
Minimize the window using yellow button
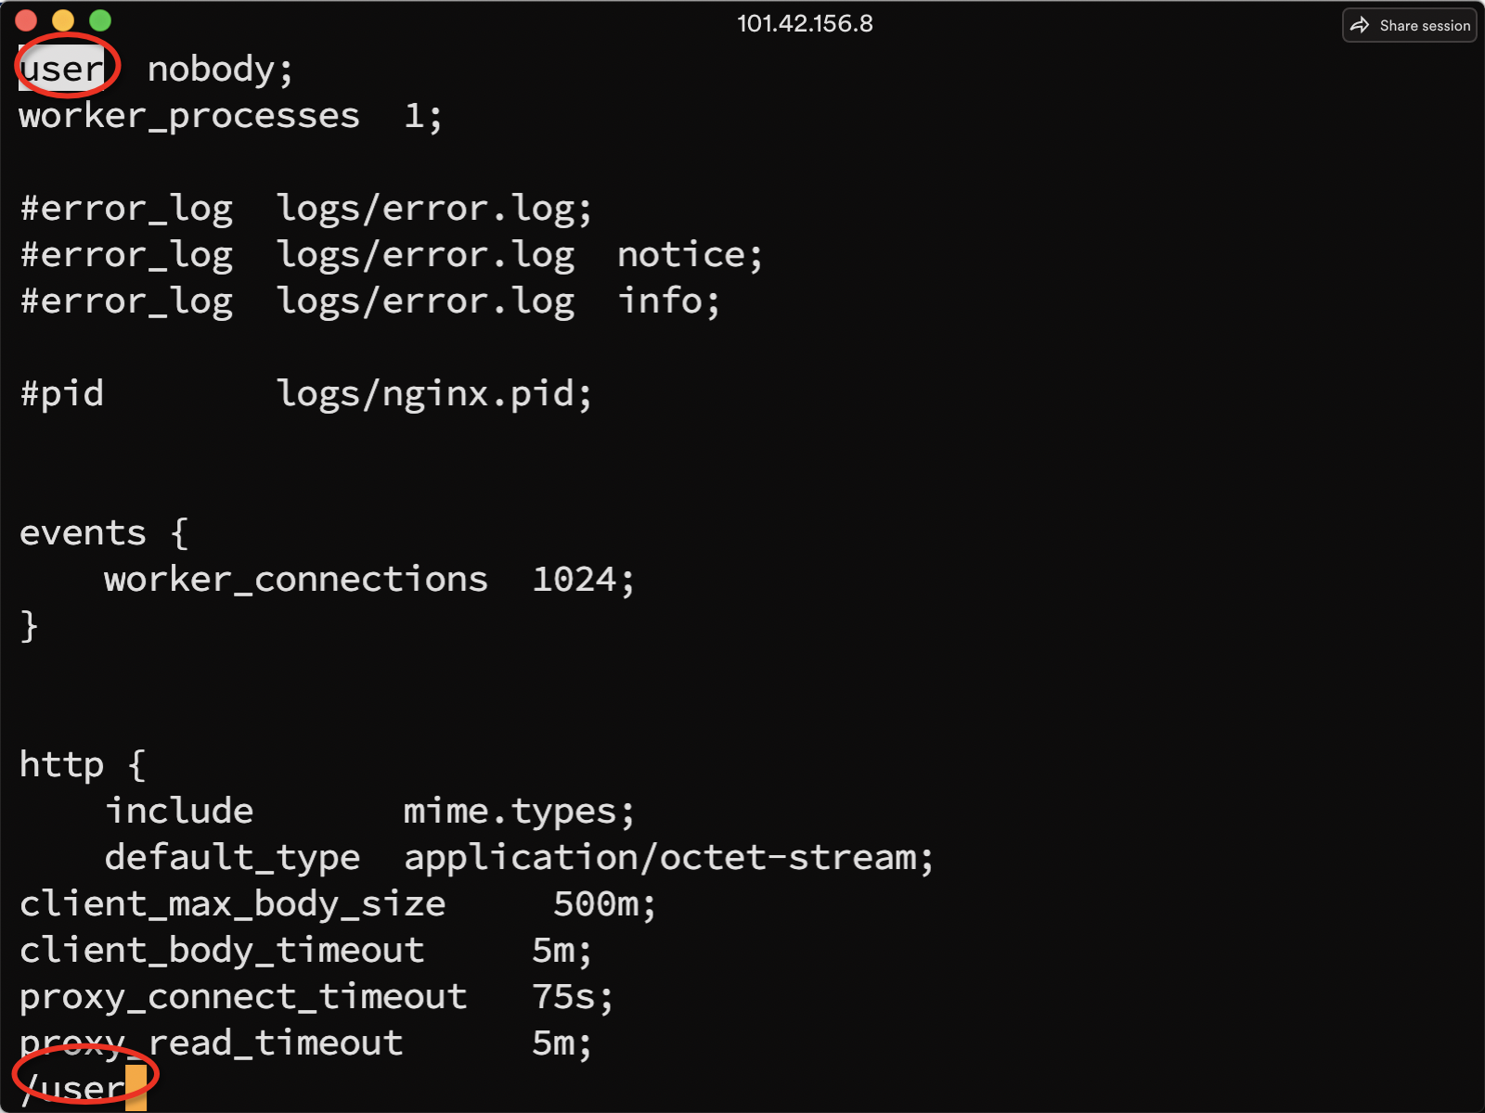(x=63, y=20)
